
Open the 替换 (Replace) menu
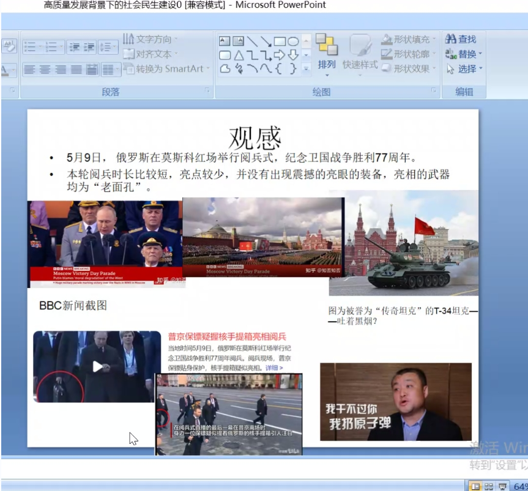[x=464, y=54]
